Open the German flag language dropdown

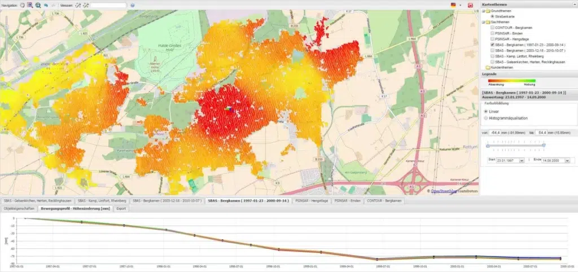454,5
